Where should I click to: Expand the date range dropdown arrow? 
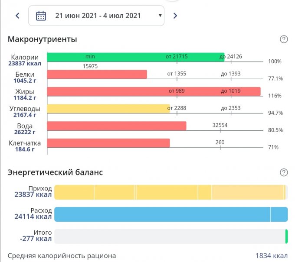click(x=160, y=16)
